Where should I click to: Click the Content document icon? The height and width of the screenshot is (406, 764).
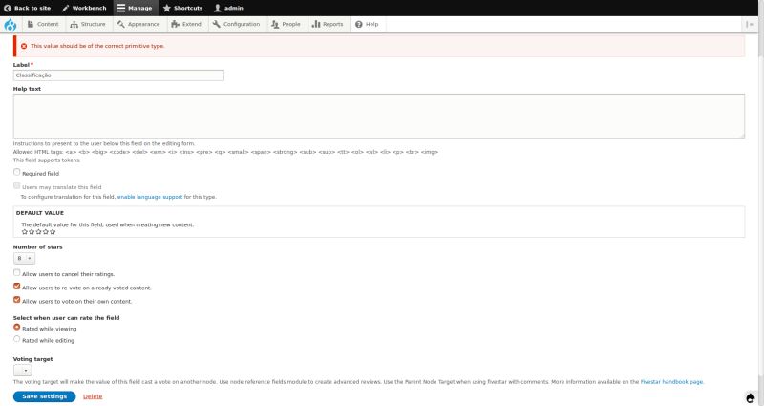pyautogui.click(x=31, y=24)
